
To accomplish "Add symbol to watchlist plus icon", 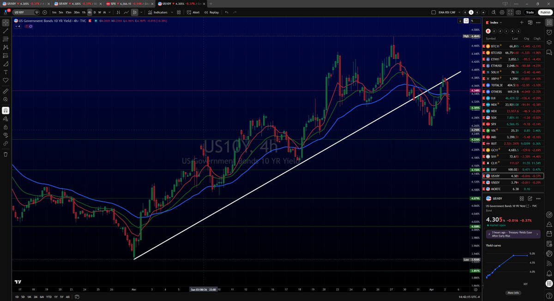I will [x=522, y=22].
